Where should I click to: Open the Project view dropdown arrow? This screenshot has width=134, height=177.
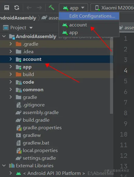(31, 28)
